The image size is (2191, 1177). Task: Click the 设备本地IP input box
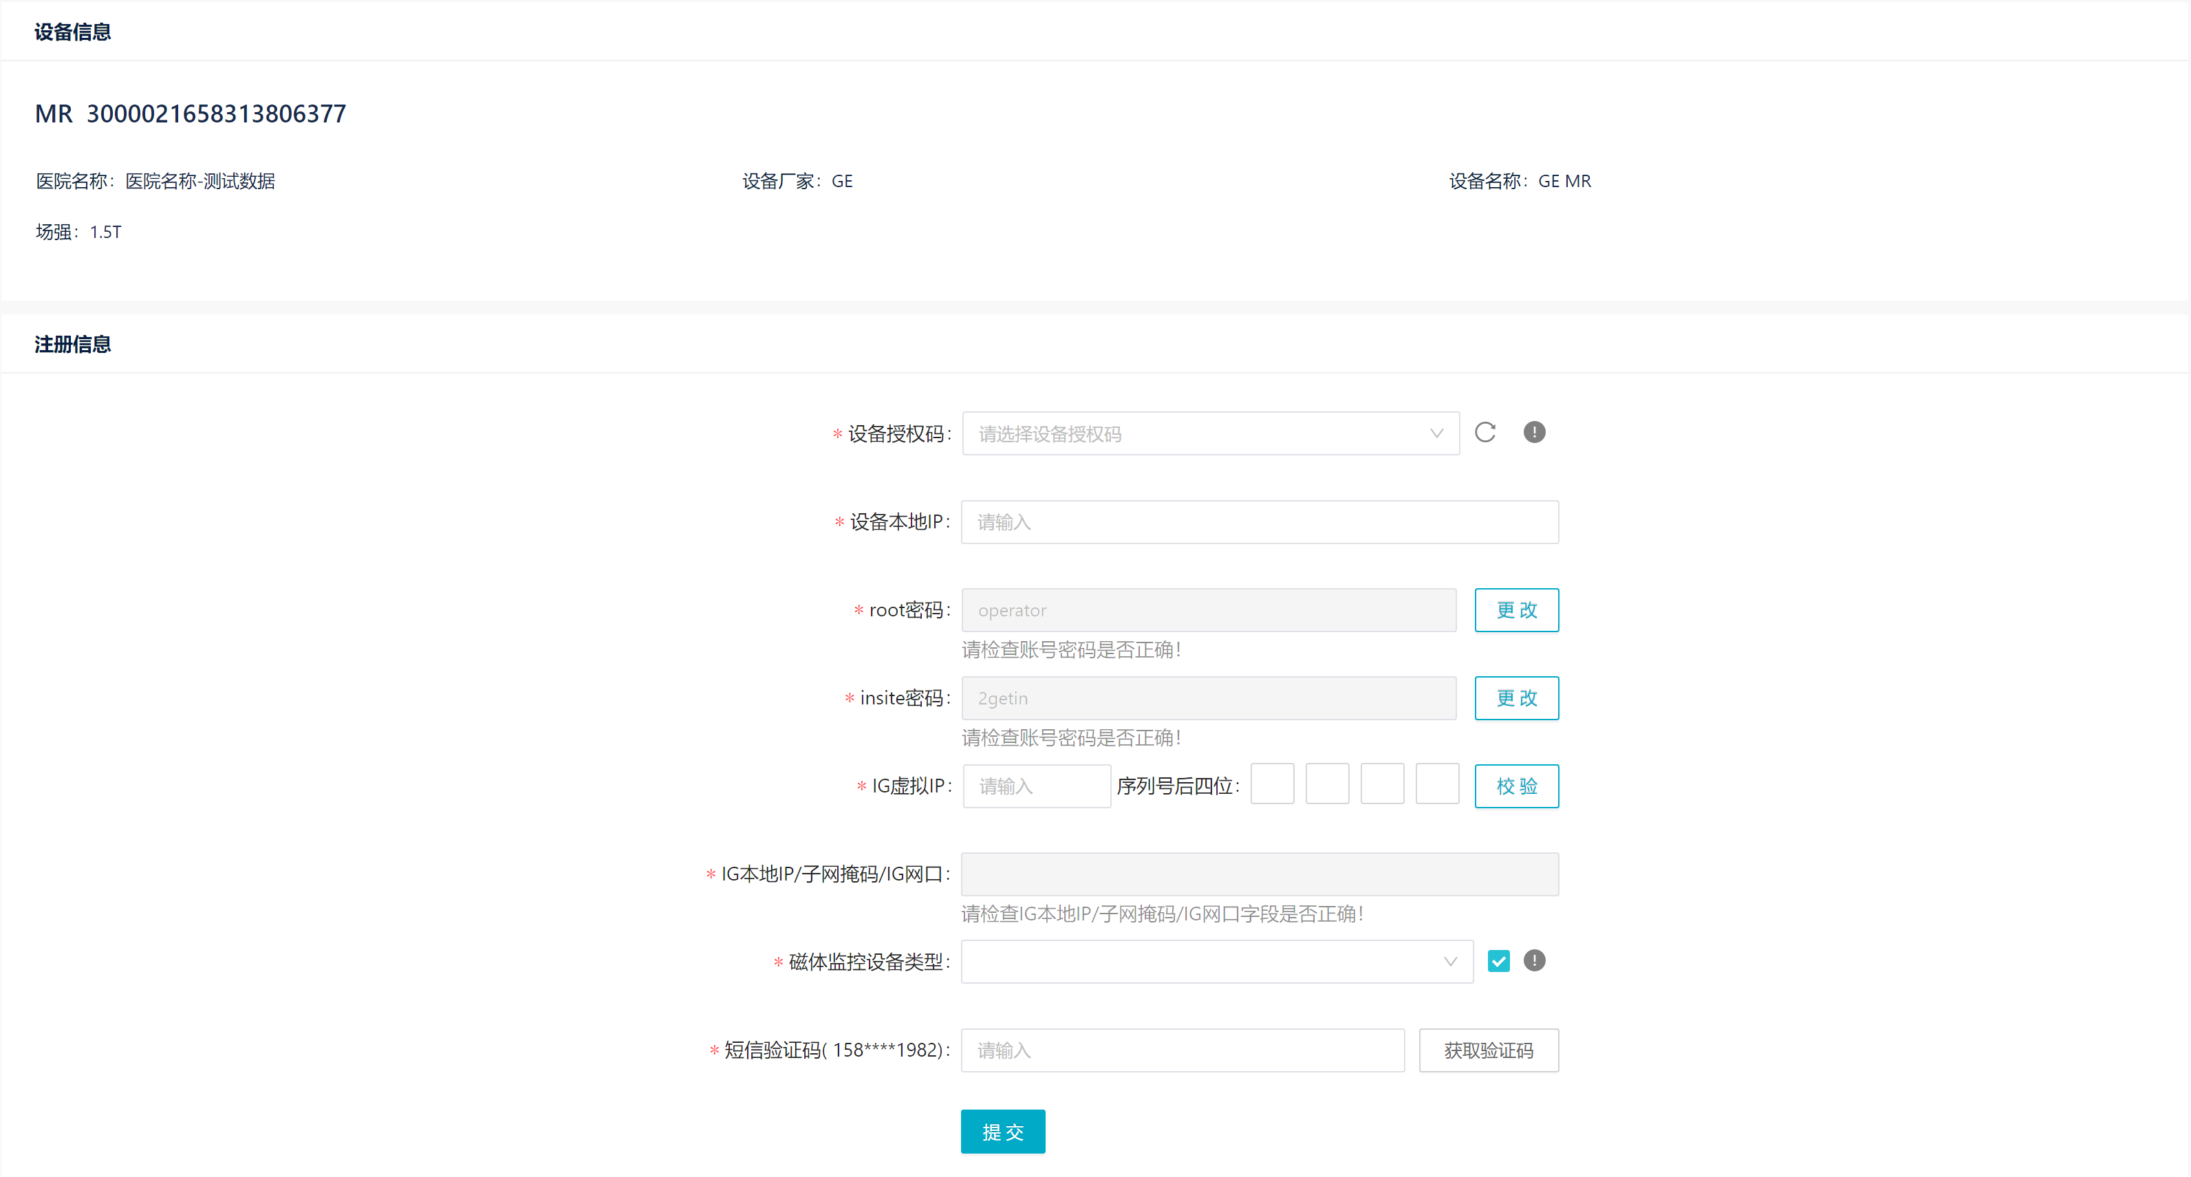click(x=1260, y=522)
